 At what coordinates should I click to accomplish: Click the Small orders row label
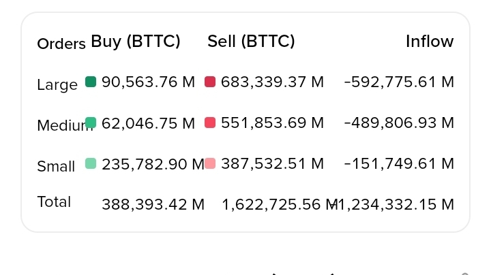pyautogui.click(x=56, y=166)
